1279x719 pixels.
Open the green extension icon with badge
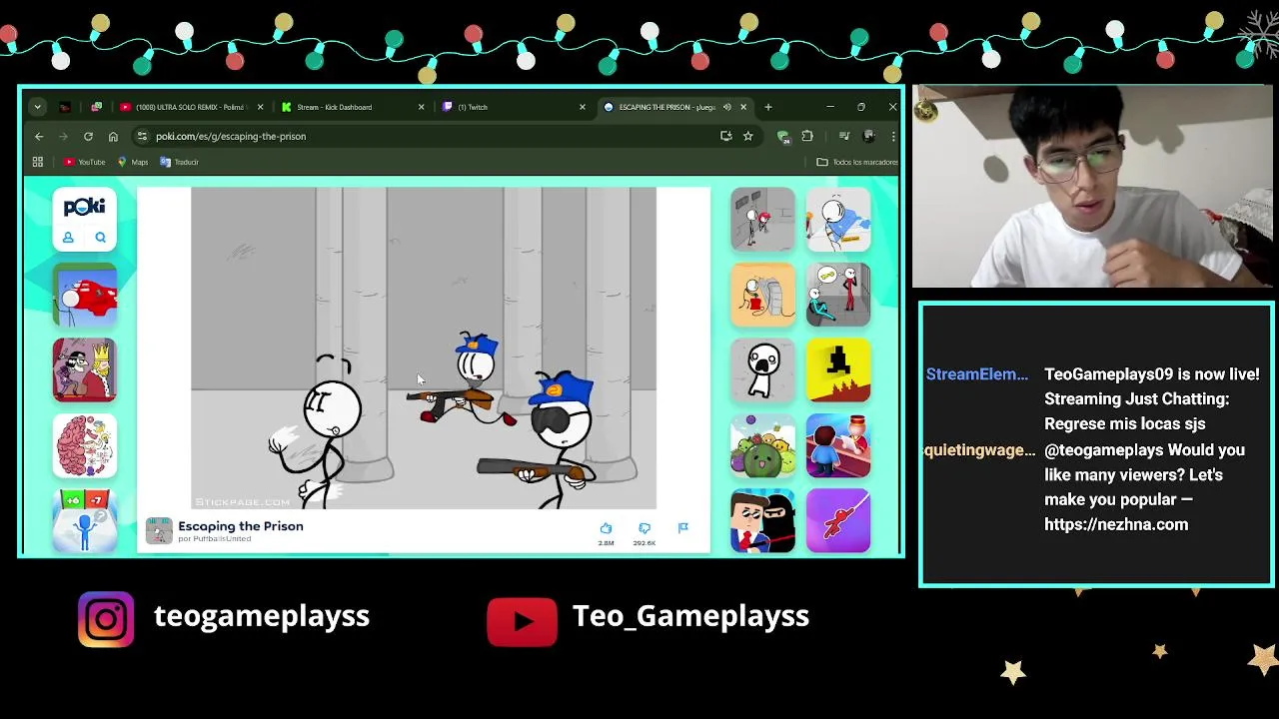tap(783, 137)
